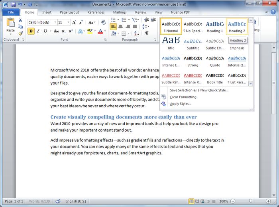Viewport: 279px width, 207px height.
Task: Toggle Italic formatting
Action: [38, 31]
